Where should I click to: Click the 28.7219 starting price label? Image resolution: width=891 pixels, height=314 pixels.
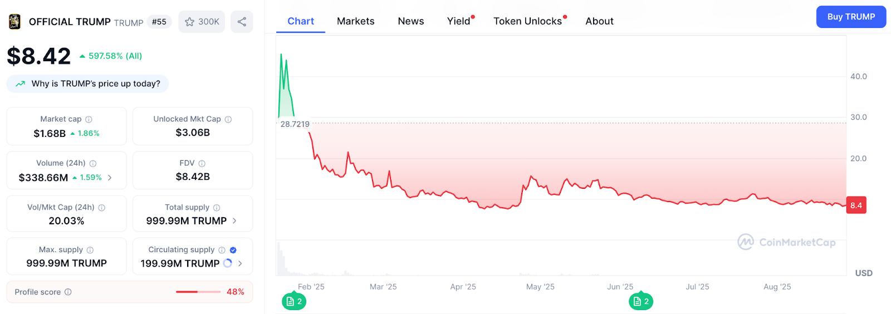(295, 124)
